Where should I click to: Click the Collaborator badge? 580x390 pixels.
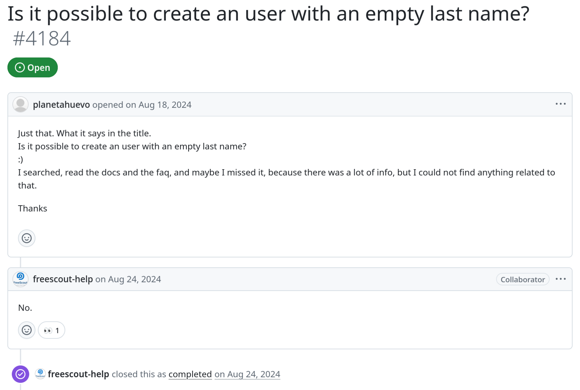[523, 279]
